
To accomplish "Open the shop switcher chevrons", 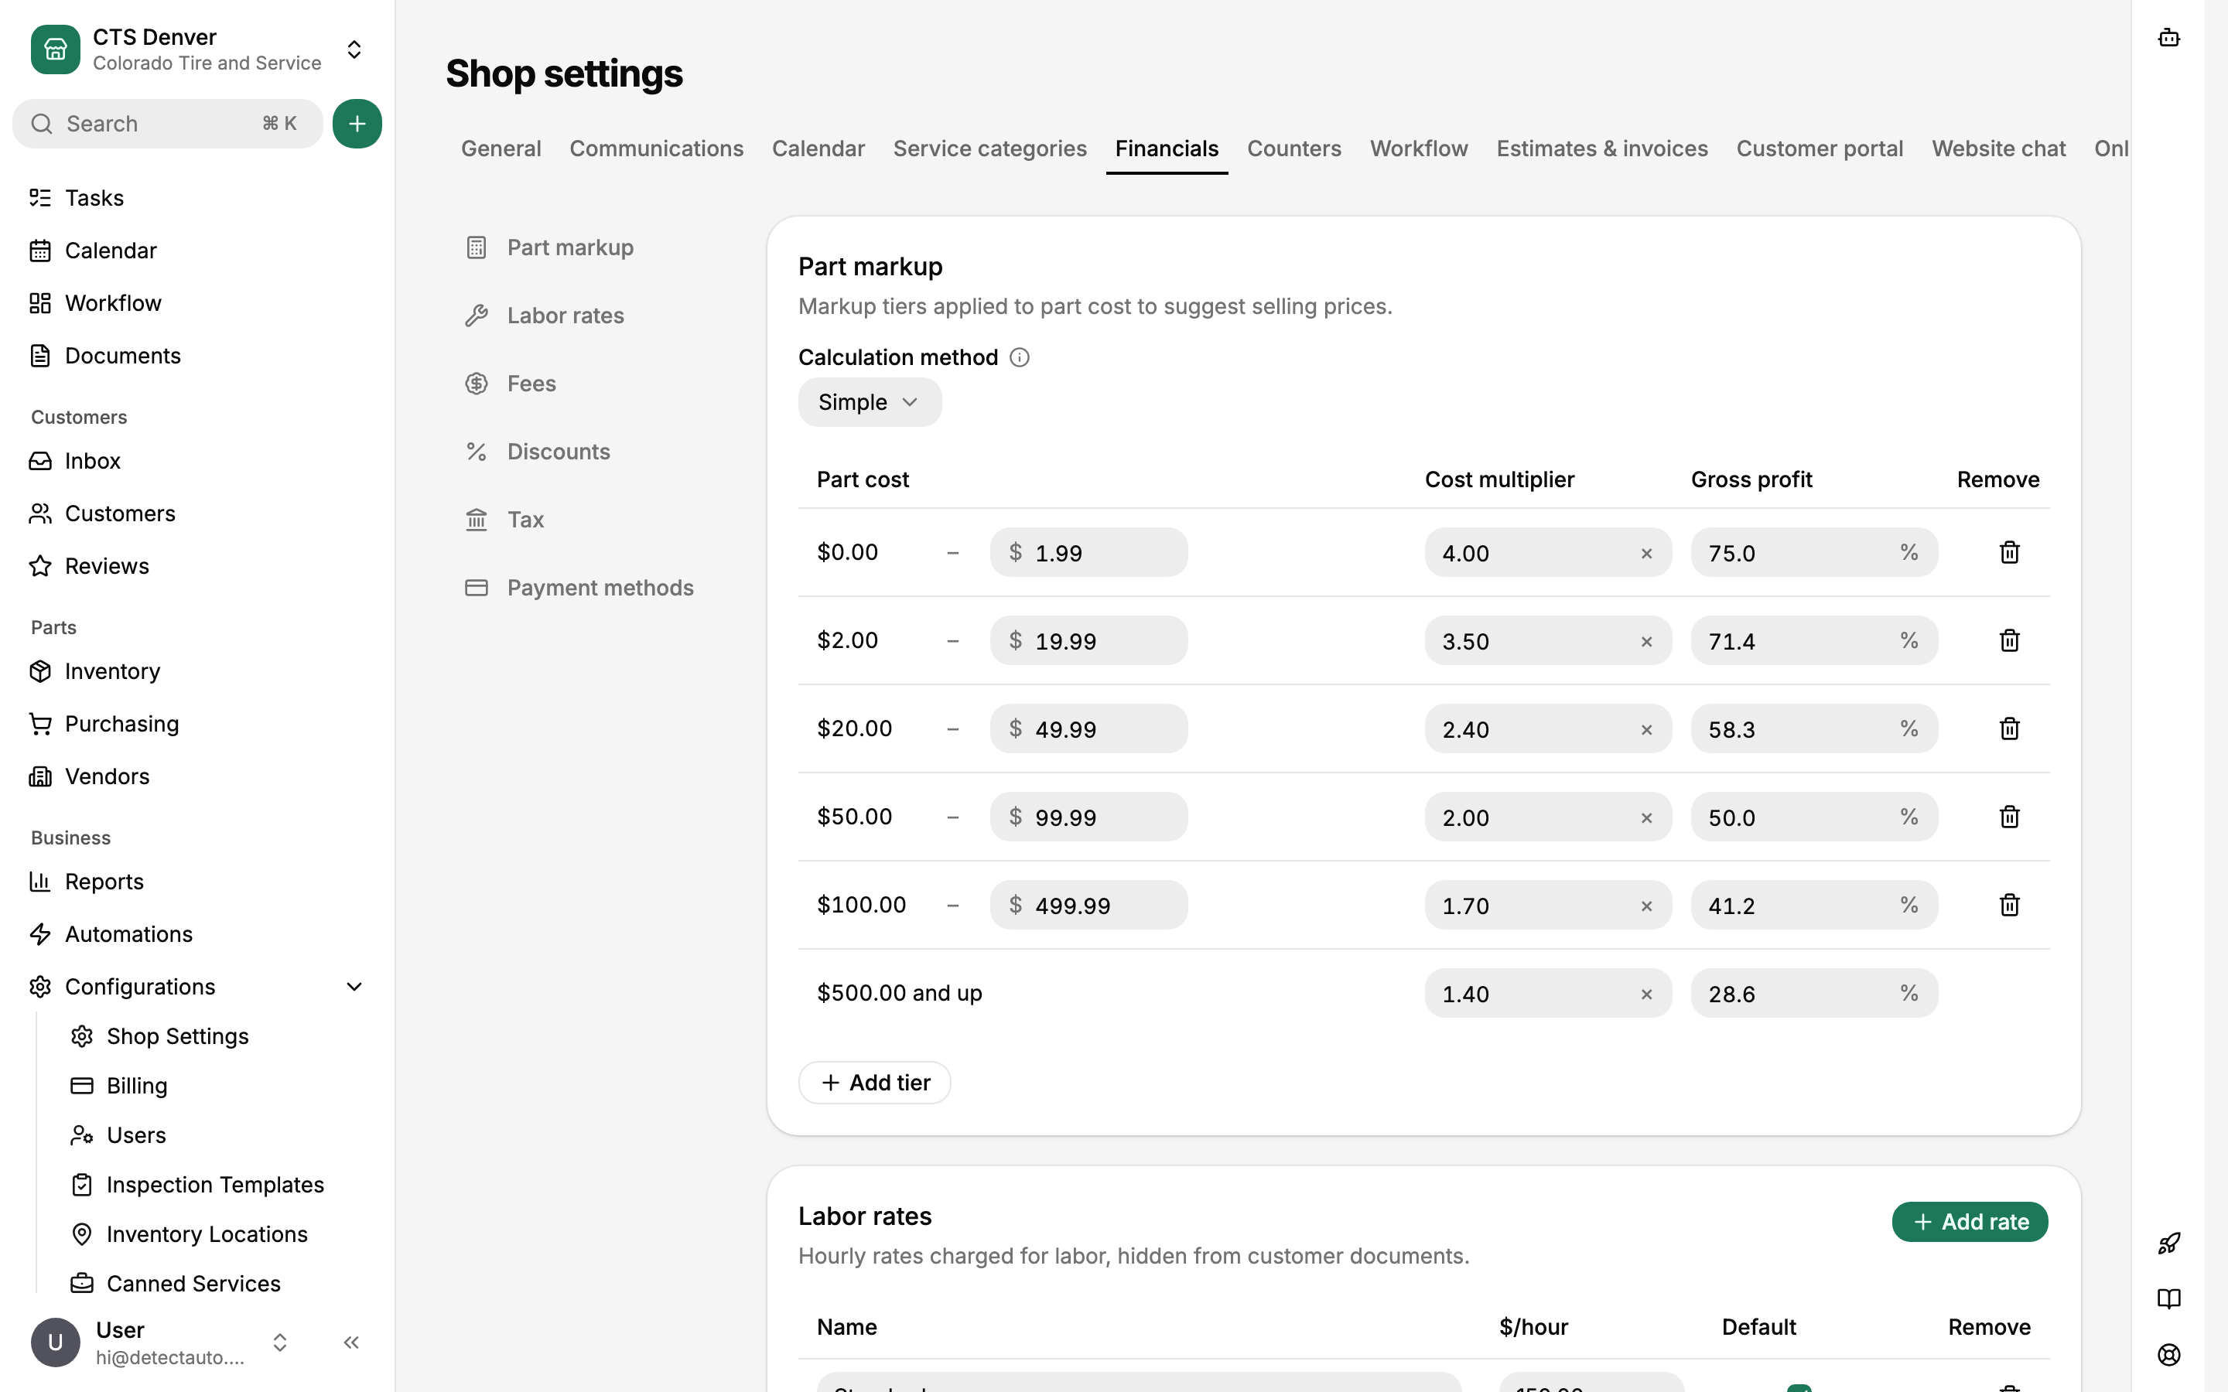I will 354,49.
